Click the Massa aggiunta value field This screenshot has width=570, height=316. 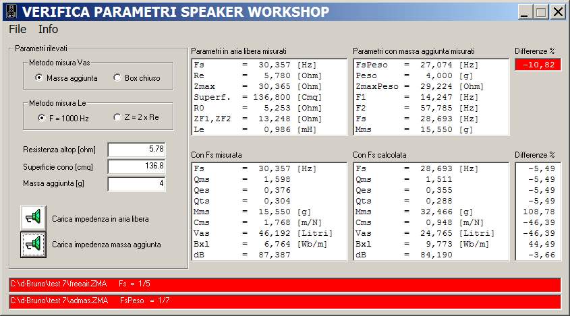pos(137,184)
